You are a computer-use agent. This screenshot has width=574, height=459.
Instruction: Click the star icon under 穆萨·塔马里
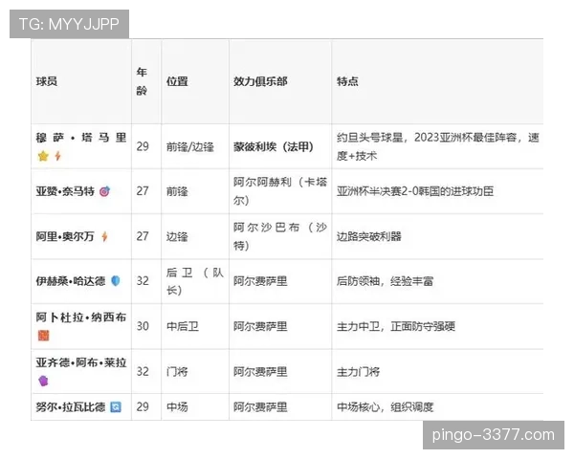[x=43, y=156]
